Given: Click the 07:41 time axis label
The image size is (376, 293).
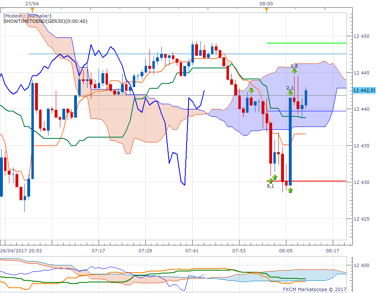Looking at the screenshot, I should click(x=192, y=251).
